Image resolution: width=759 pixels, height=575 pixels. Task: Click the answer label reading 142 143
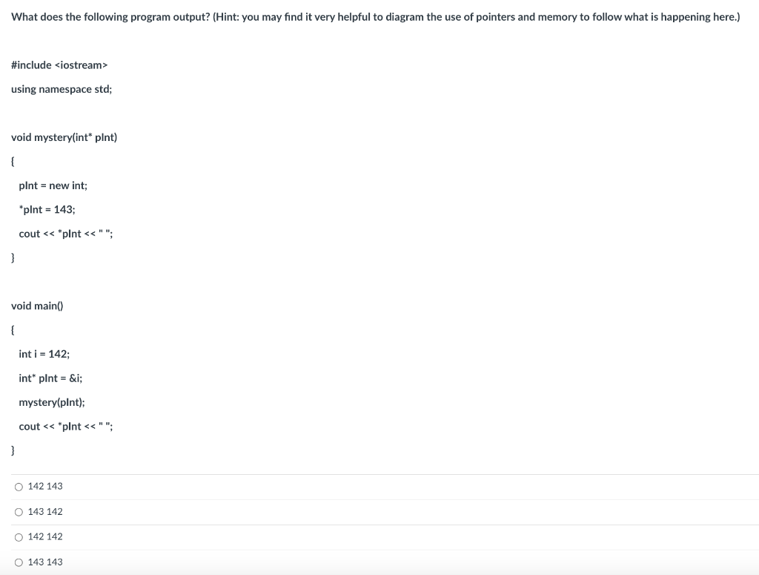point(44,486)
